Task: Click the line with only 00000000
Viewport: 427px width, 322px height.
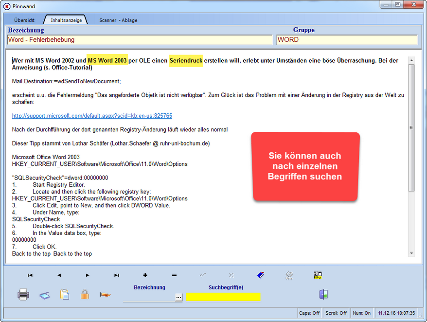Action: click(24, 240)
